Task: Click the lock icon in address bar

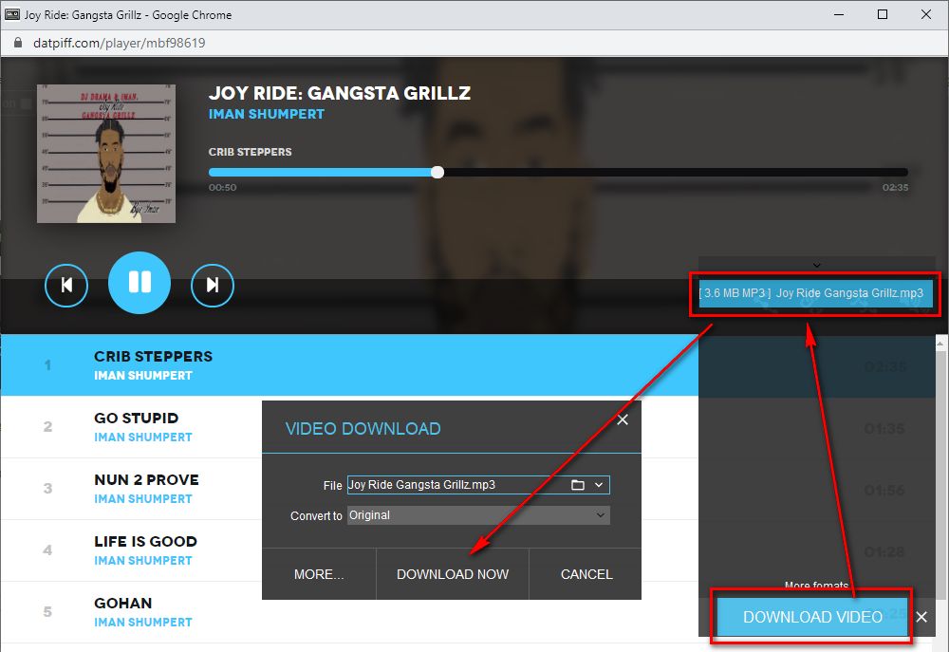Action: click(x=18, y=43)
